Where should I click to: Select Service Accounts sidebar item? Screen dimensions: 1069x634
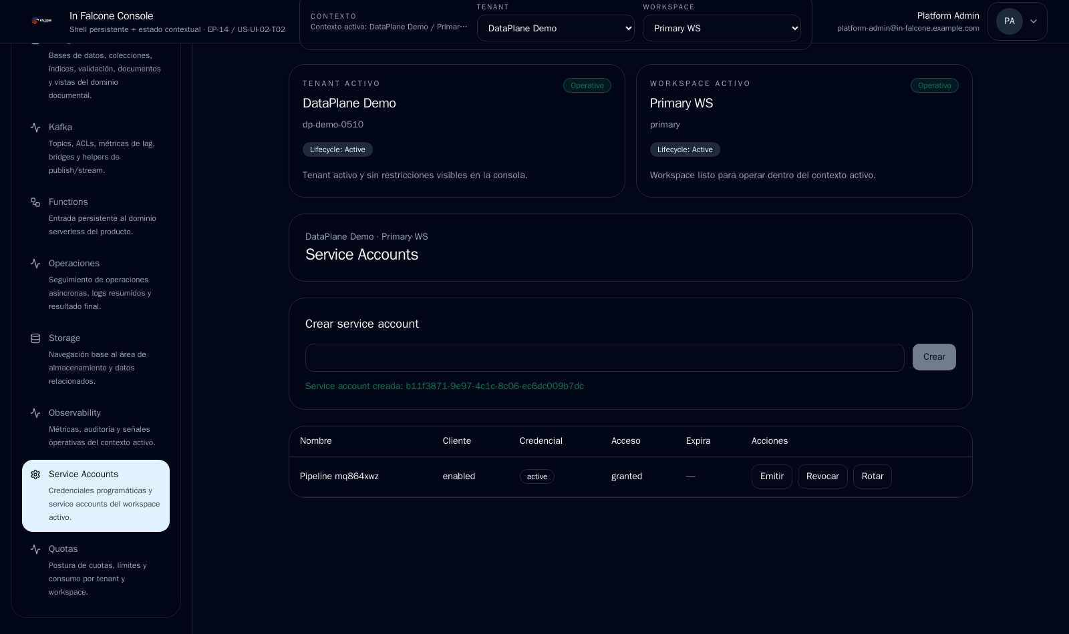(96, 496)
